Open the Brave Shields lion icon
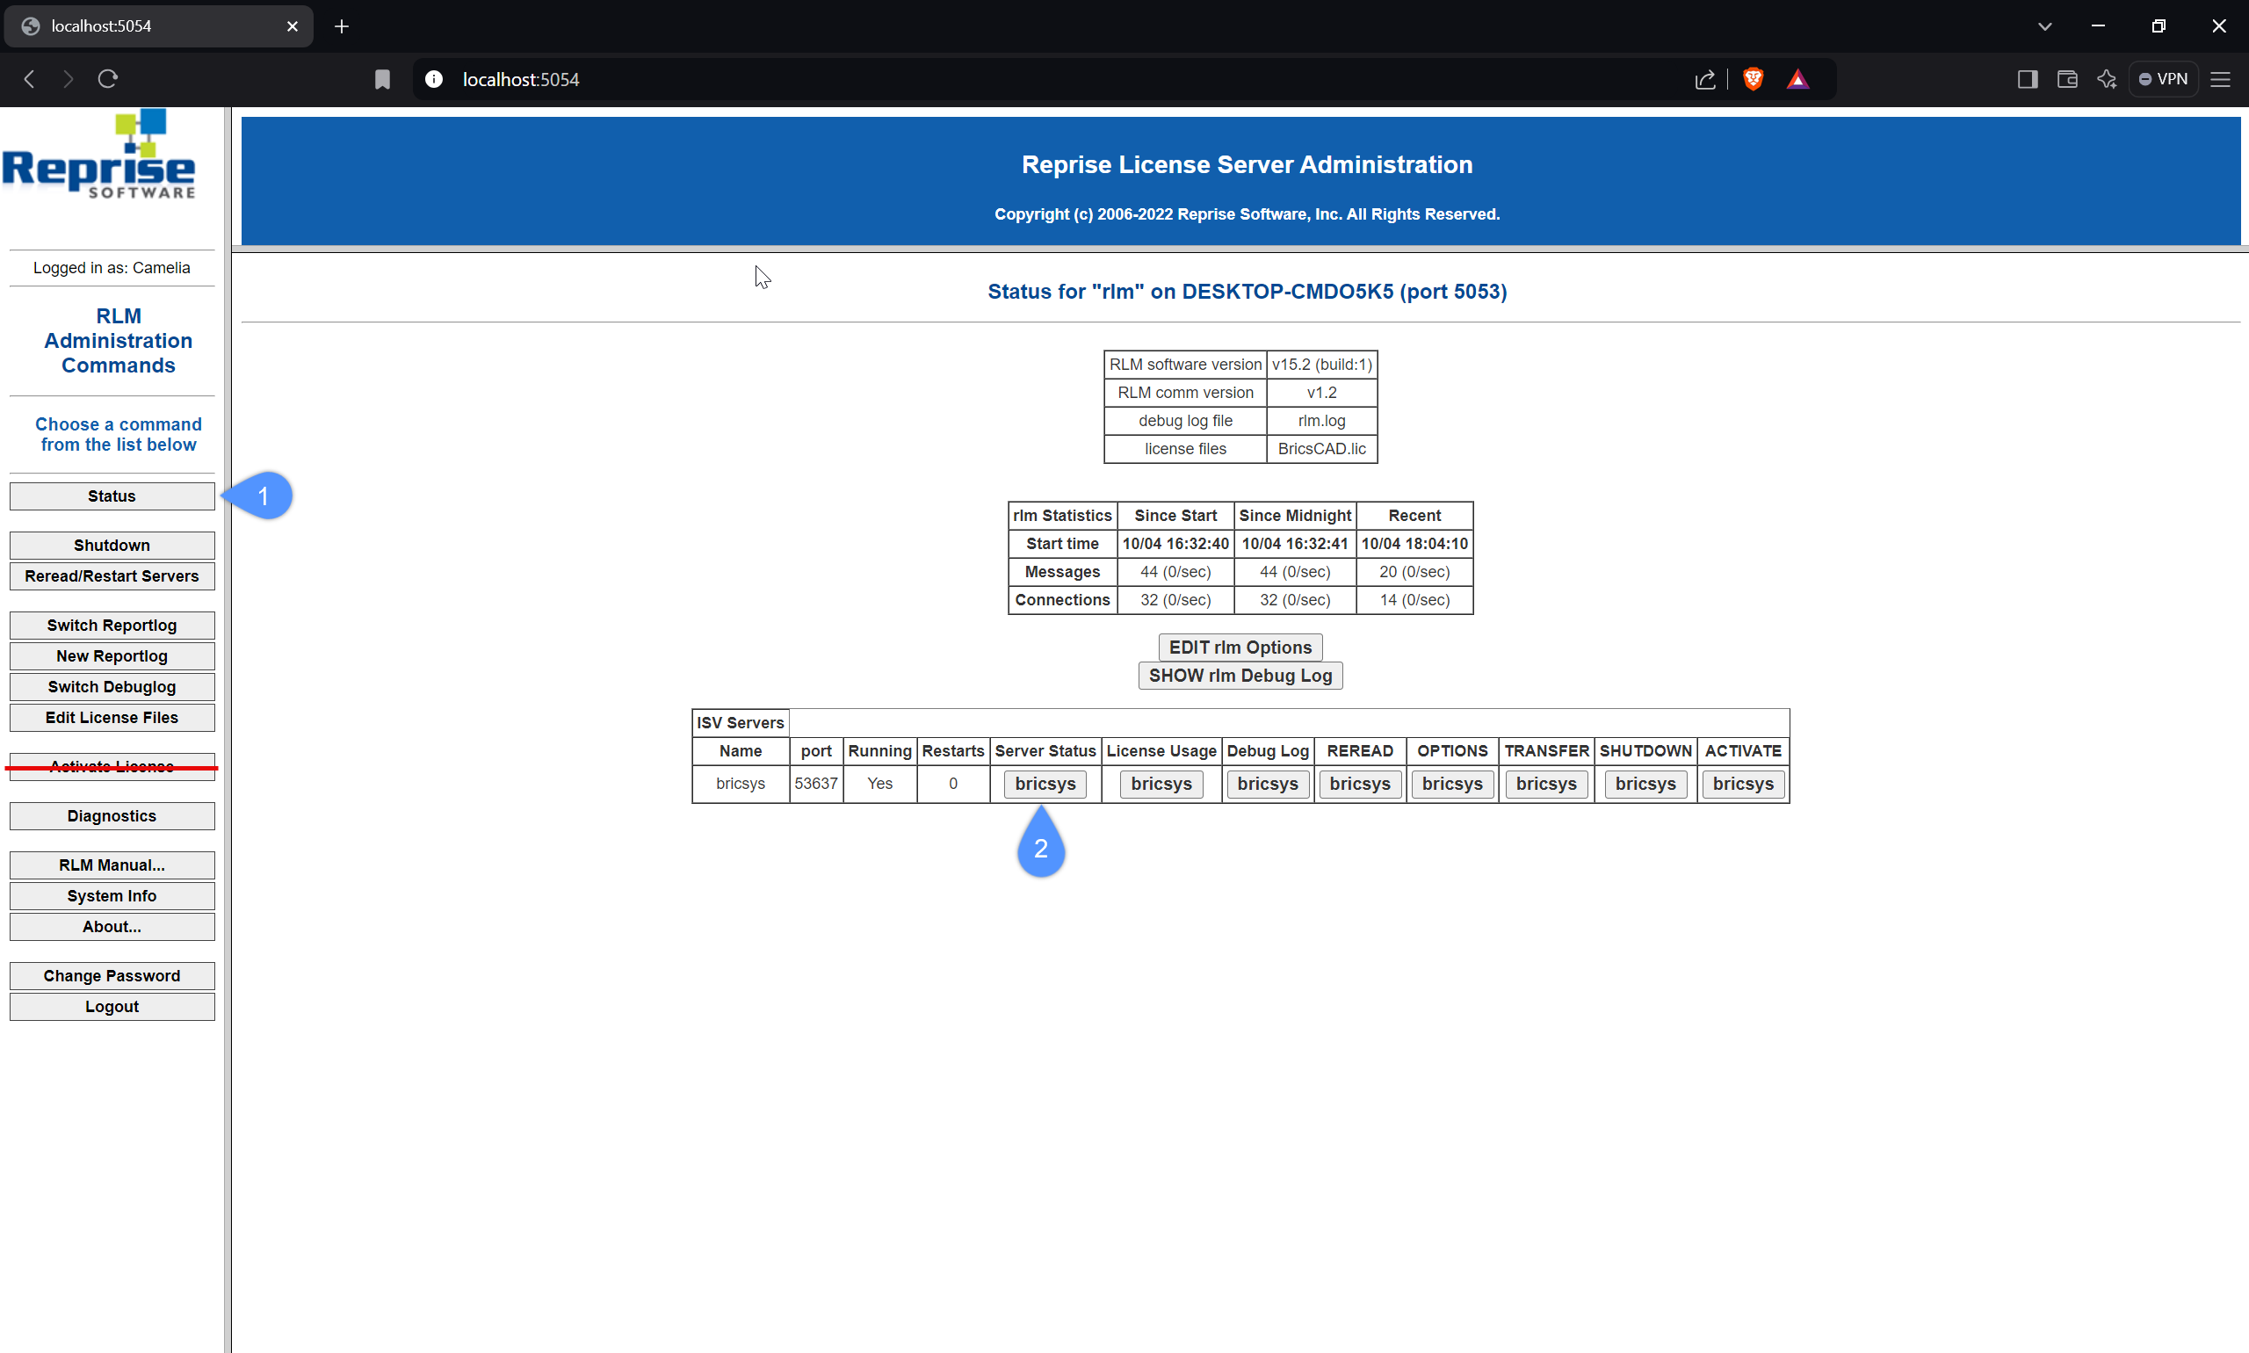The width and height of the screenshot is (2249, 1353). pos(1752,79)
